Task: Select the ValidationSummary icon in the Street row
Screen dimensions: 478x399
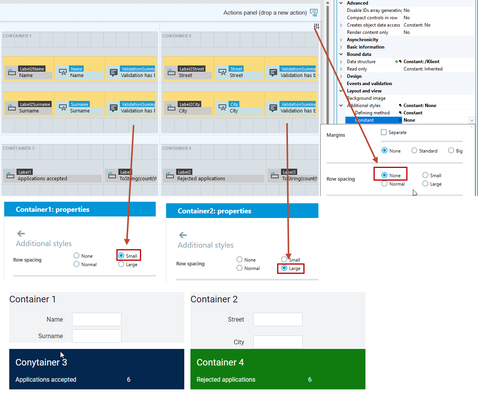Action: [273, 72]
